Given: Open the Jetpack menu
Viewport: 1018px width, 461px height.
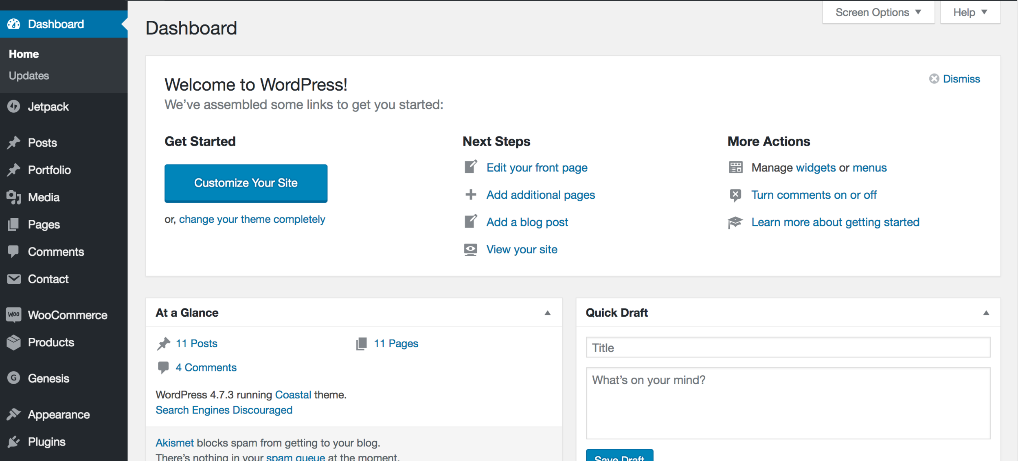Looking at the screenshot, I should 64,107.
